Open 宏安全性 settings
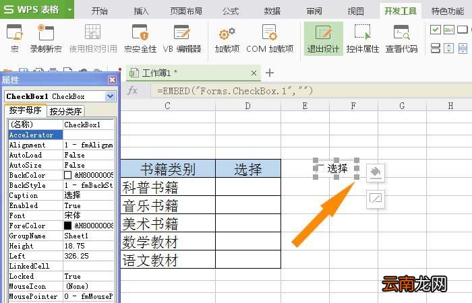The image size is (472, 303). (140, 39)
